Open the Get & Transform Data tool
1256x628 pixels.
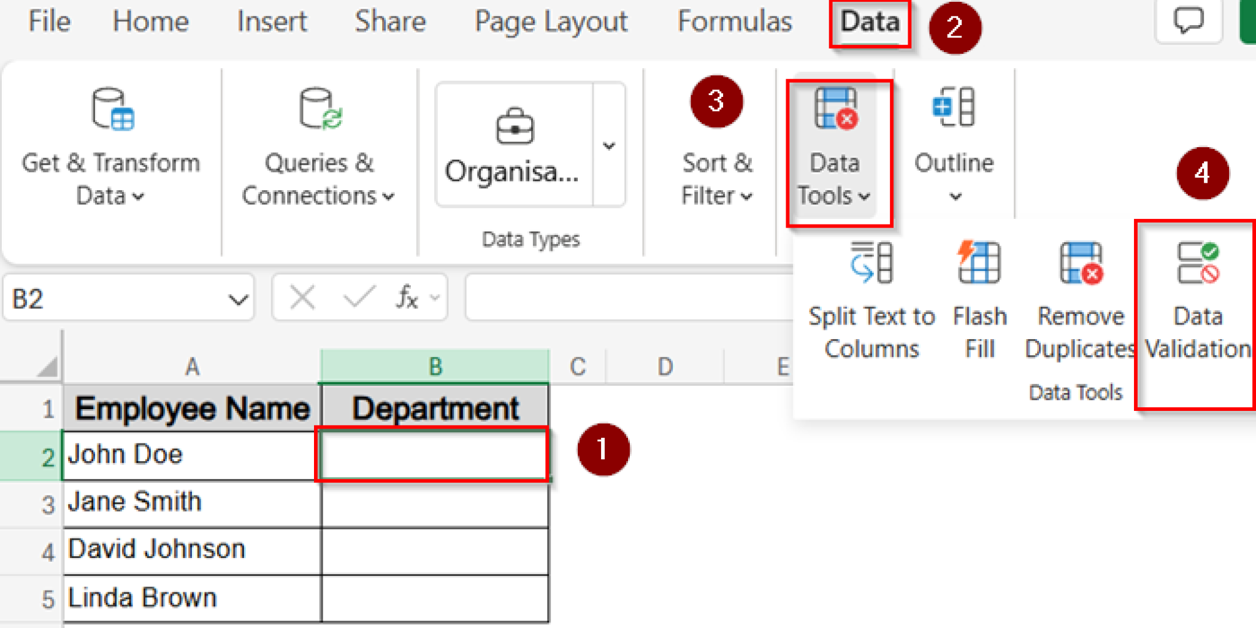pos(110,147)
